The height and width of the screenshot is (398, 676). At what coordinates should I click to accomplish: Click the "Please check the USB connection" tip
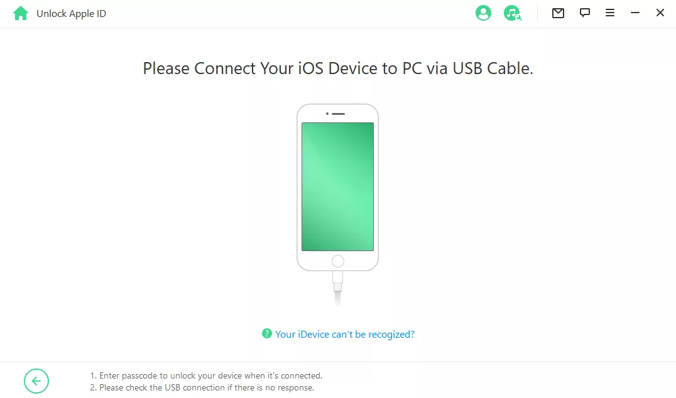[x=202, y=388]
